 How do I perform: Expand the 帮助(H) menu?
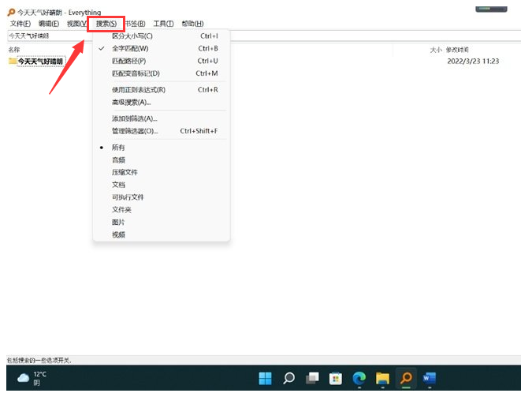(192, 24)
